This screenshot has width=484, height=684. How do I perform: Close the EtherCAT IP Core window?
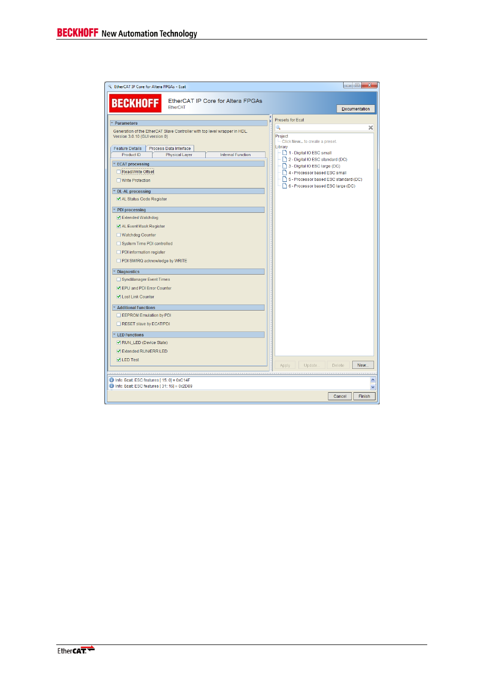pyautogui.click(x=370, y=85)
